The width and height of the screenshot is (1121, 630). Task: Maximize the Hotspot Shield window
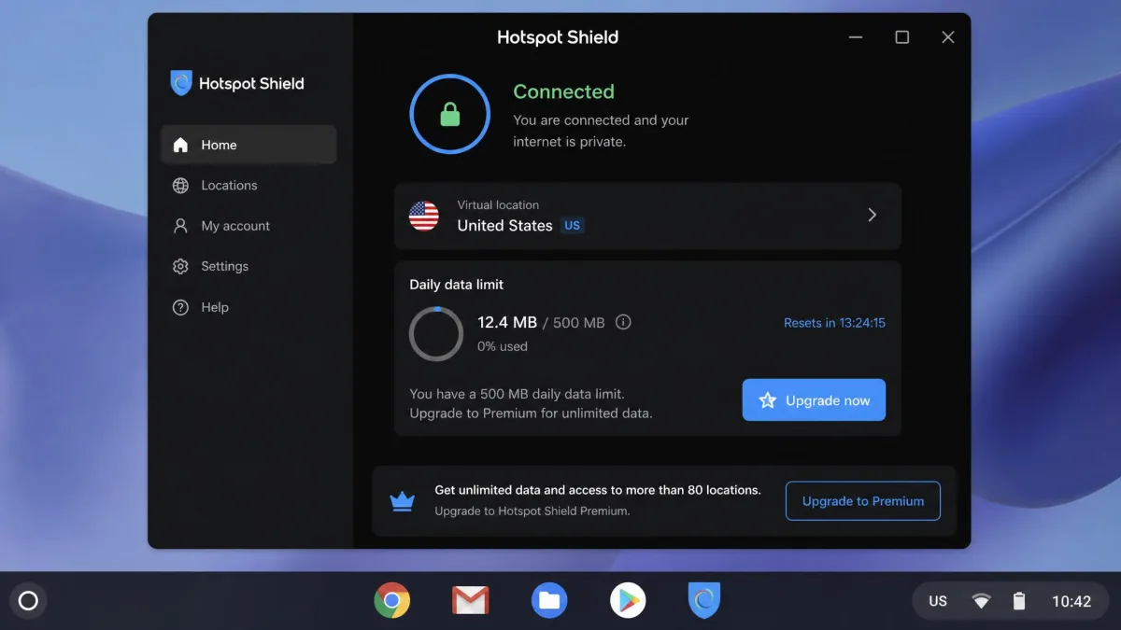(x=901, y=37)
